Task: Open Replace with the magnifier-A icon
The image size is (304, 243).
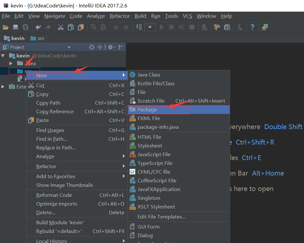Action: (103, 27)
